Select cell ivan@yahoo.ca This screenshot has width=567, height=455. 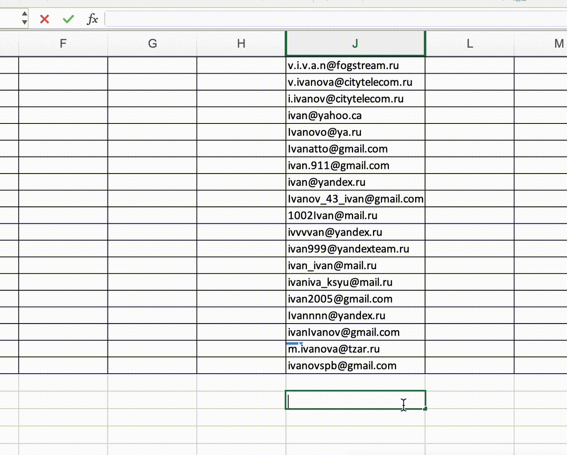coord(355,115)
